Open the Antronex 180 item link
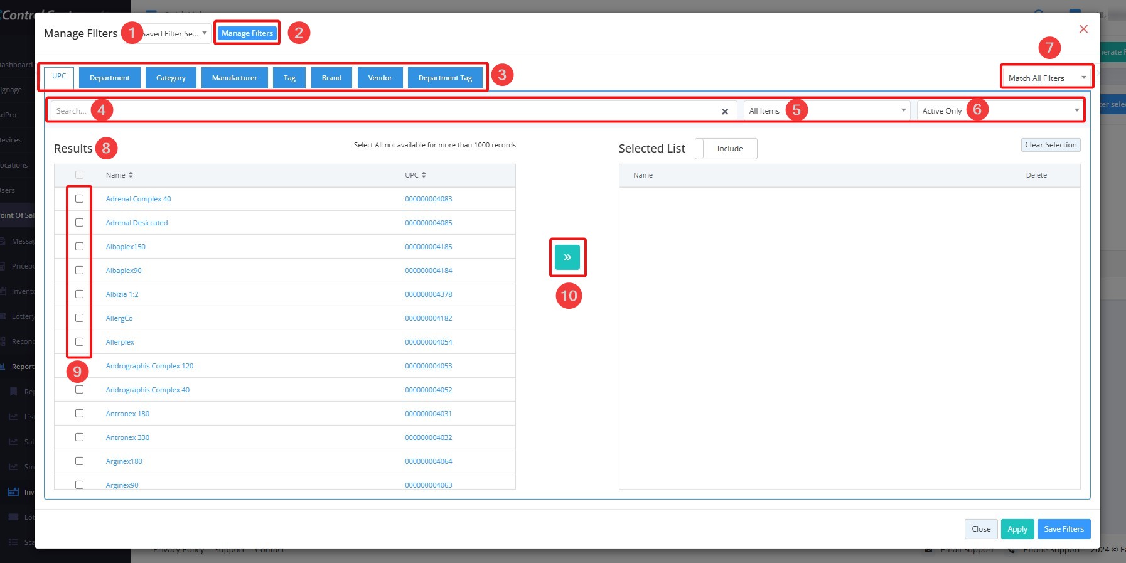 [x=127, y=414]
